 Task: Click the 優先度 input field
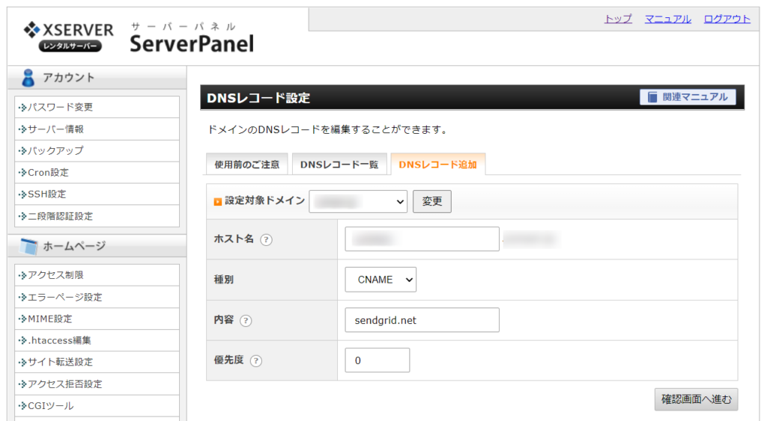[x=378, y=360]
